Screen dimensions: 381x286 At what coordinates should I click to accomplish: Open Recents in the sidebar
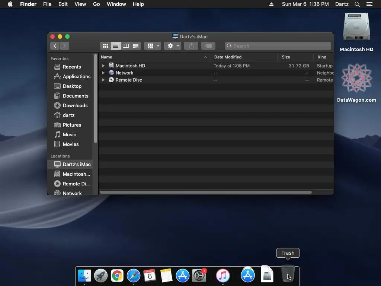click(70, 67)
